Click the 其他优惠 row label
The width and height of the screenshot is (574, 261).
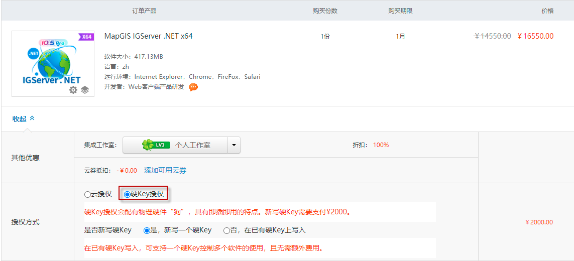[x=26, y=158]
